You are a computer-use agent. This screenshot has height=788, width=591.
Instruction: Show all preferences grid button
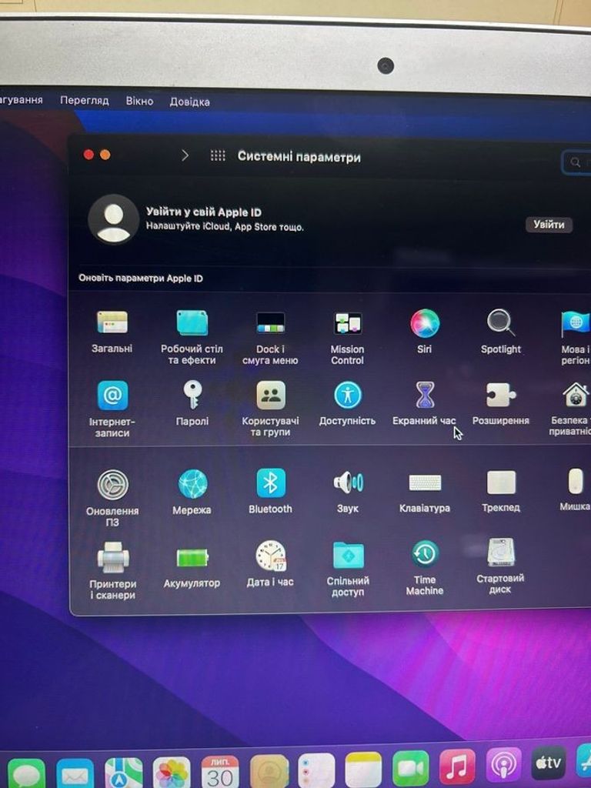tap(218, 155)
